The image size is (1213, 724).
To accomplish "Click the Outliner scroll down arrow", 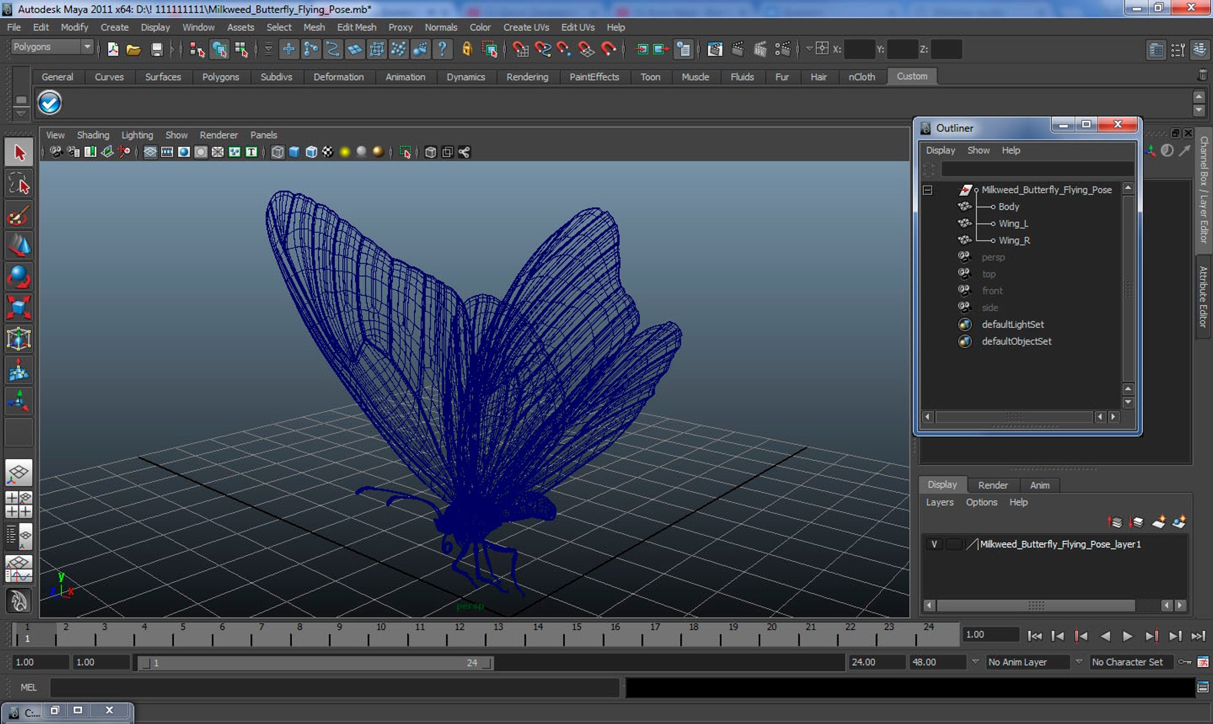I will 1128,402.
